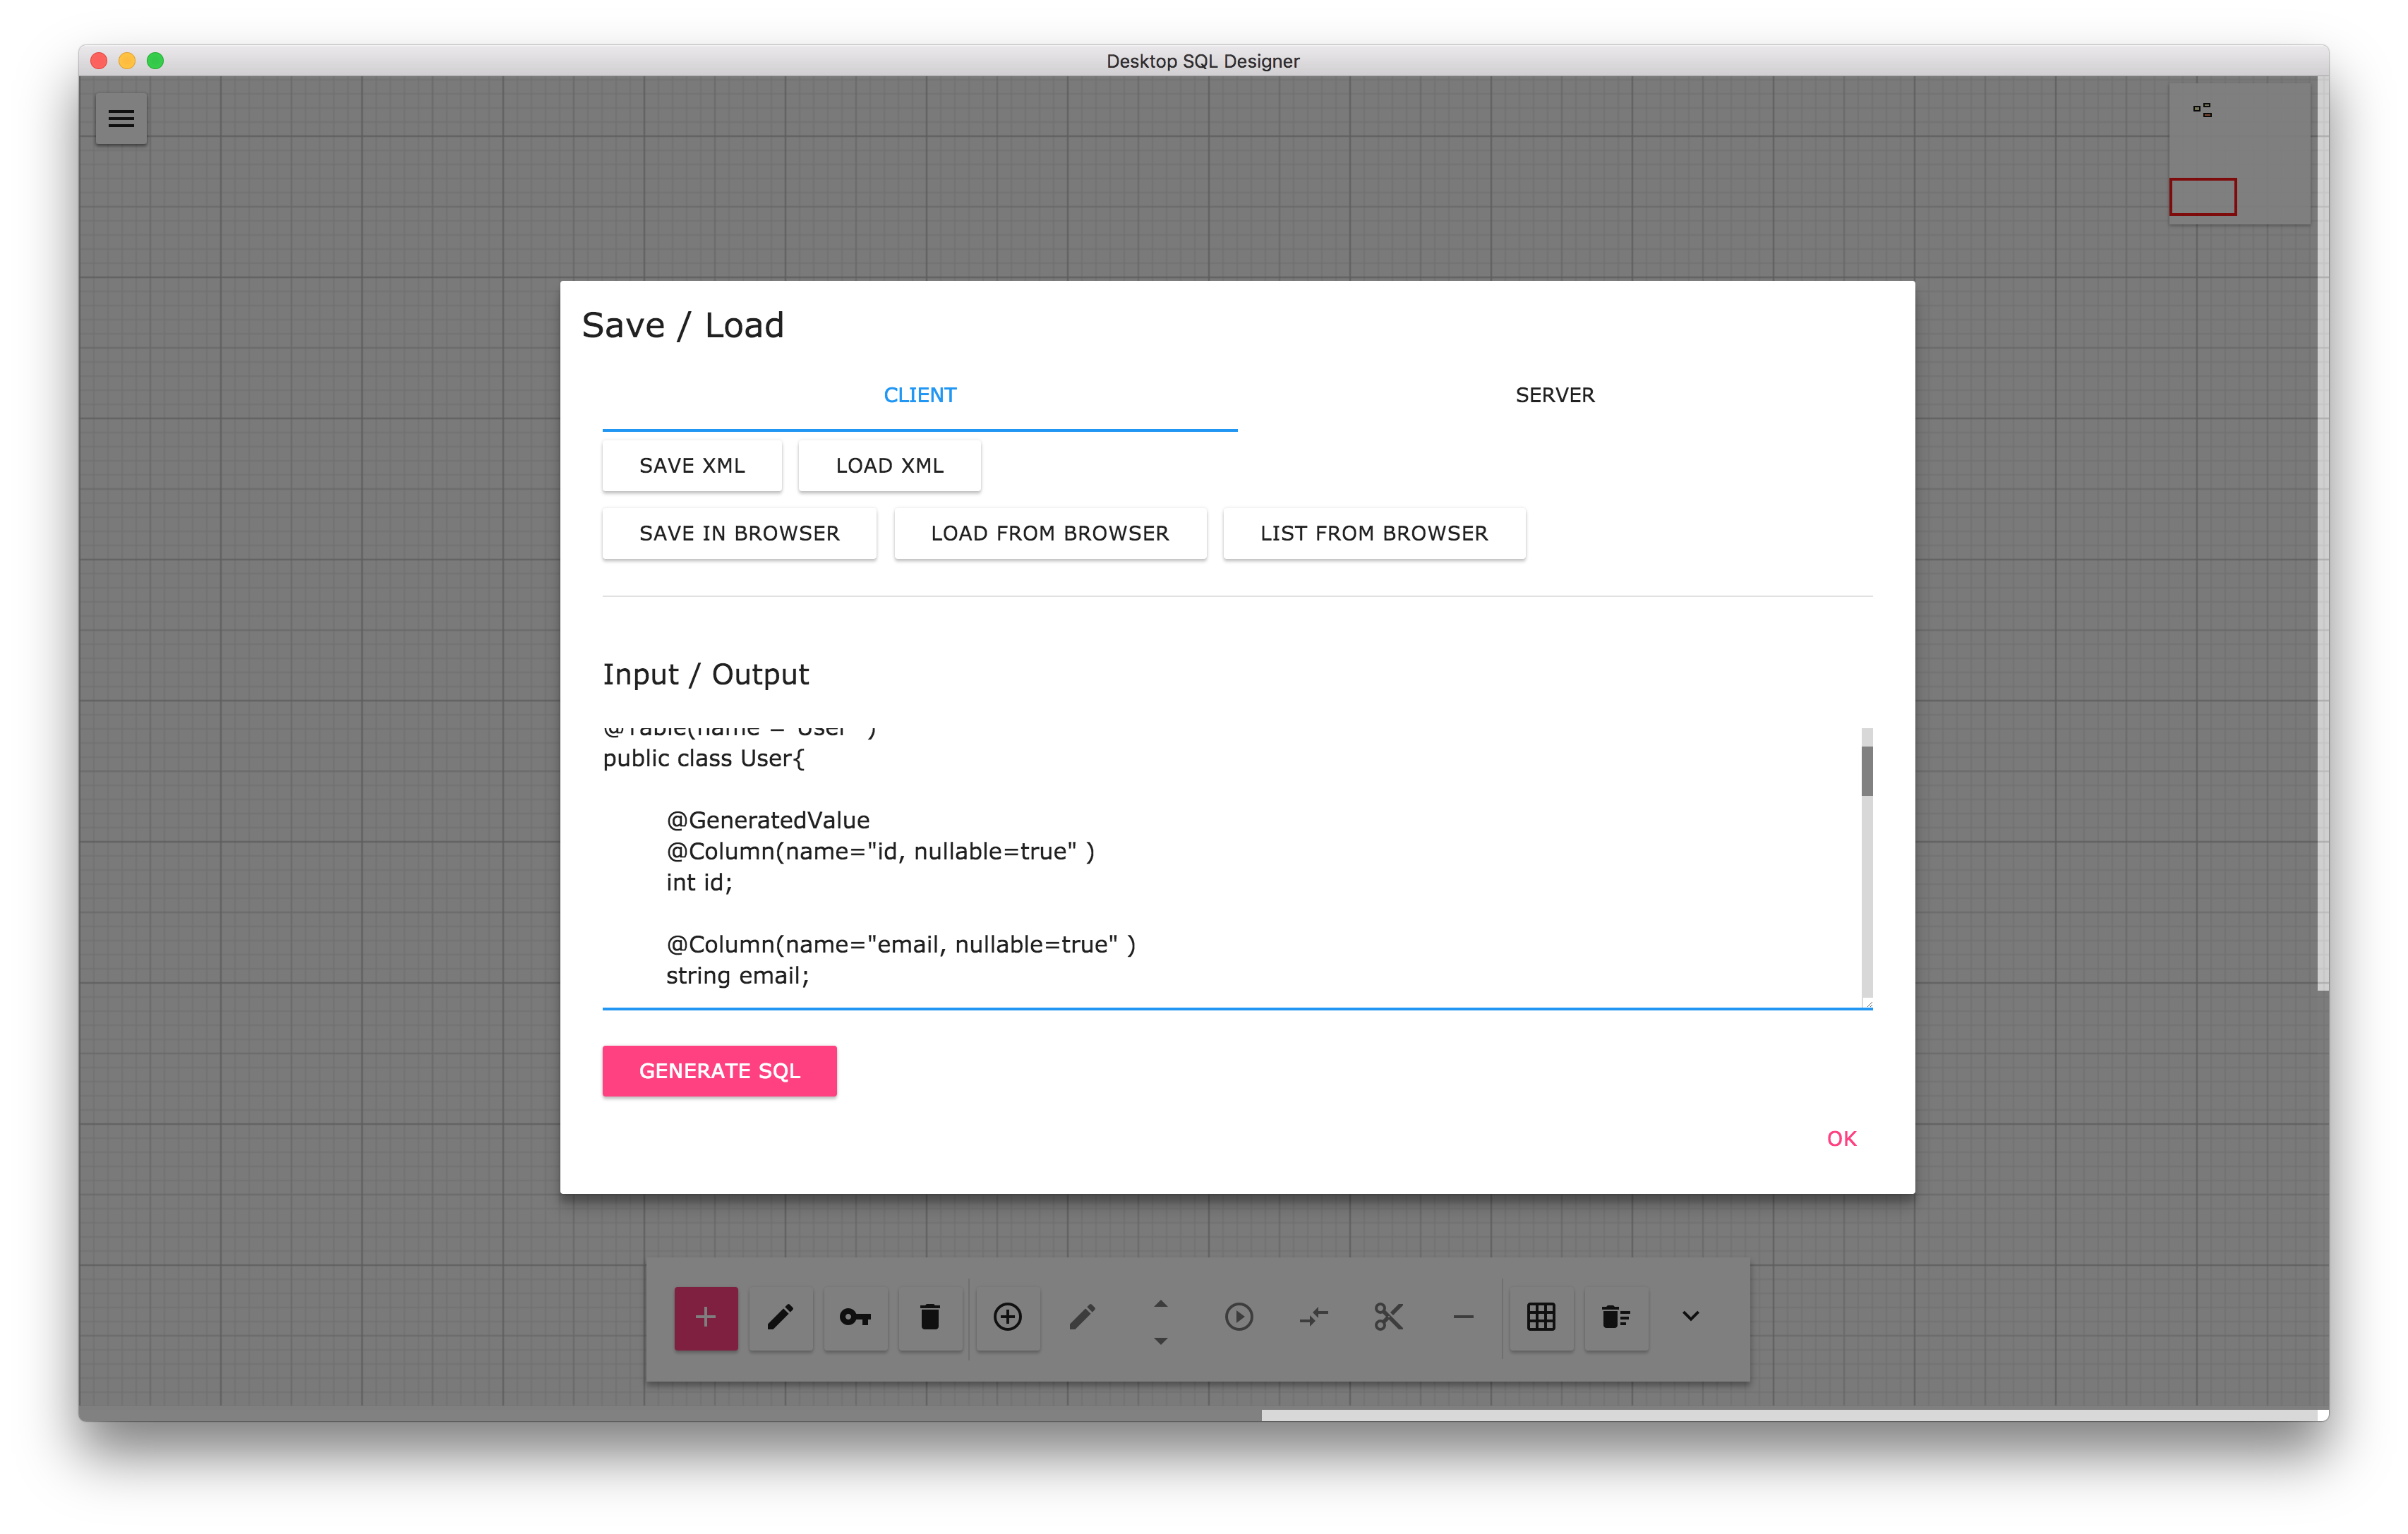
Task: Click SAVE XML button
Action: [692, 466]
